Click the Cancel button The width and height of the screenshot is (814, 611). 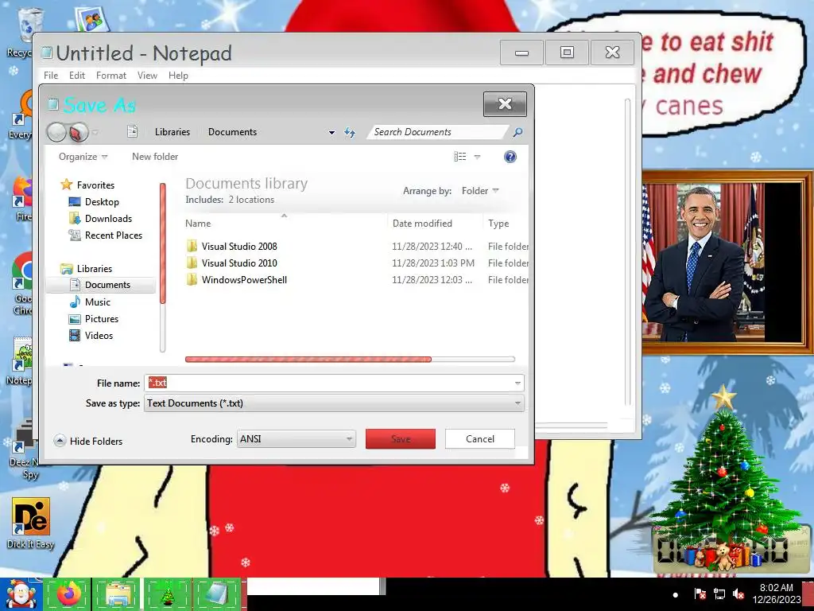[479, 439]
